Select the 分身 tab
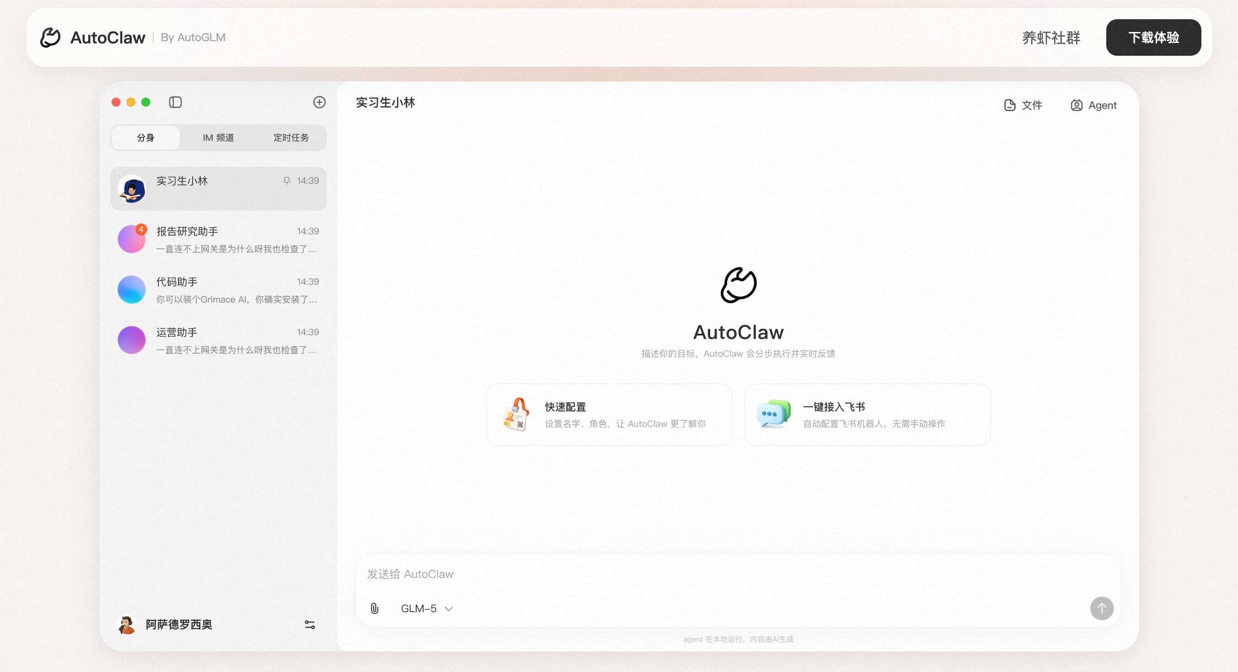 click(145, 138)
